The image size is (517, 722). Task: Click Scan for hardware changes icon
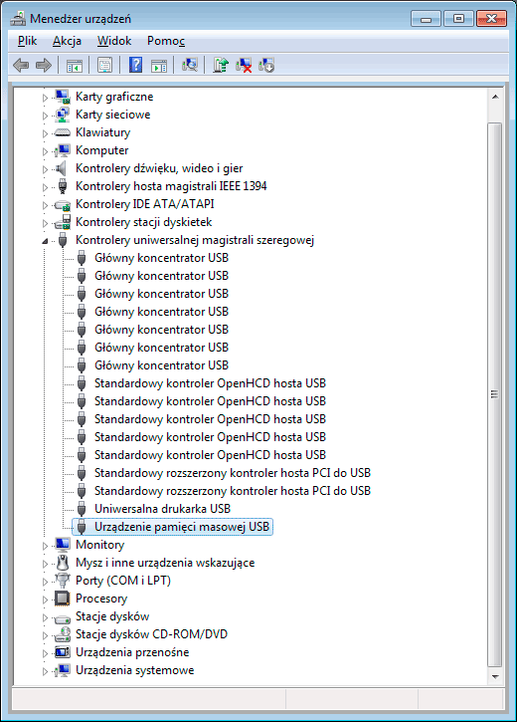pos(189,65)
